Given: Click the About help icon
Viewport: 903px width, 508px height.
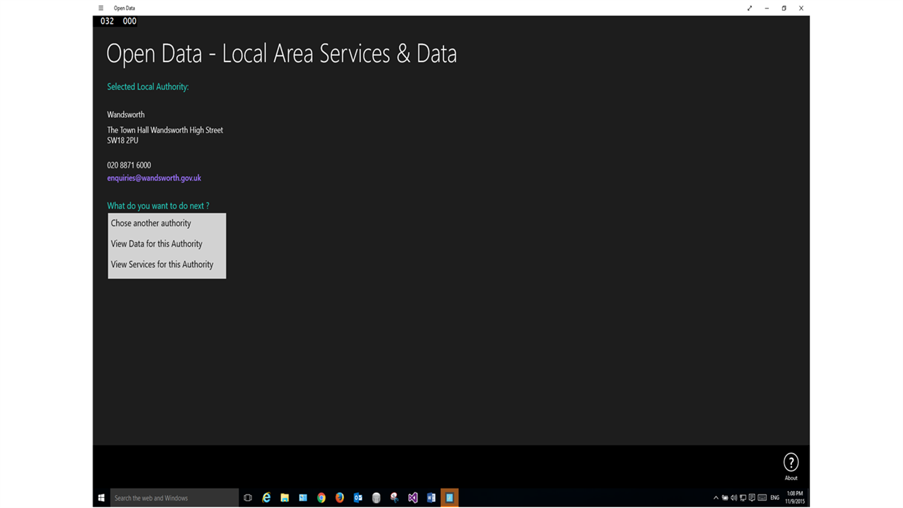Looking at the screenshot, I should 791,463.
